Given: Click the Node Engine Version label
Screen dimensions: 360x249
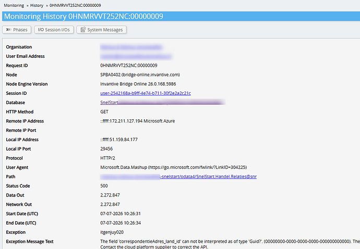Looking at the screenshot, I should 27,84.
